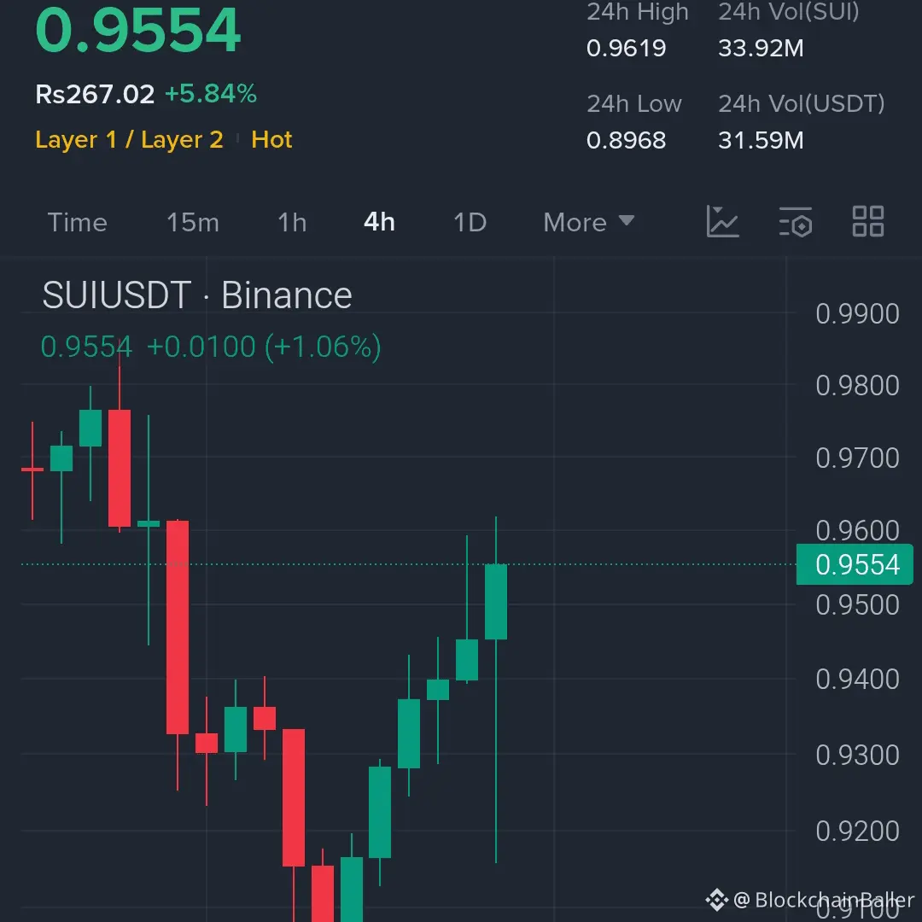
Task: Tap the Rs267.02 converted price
Action: coord(95,94)
